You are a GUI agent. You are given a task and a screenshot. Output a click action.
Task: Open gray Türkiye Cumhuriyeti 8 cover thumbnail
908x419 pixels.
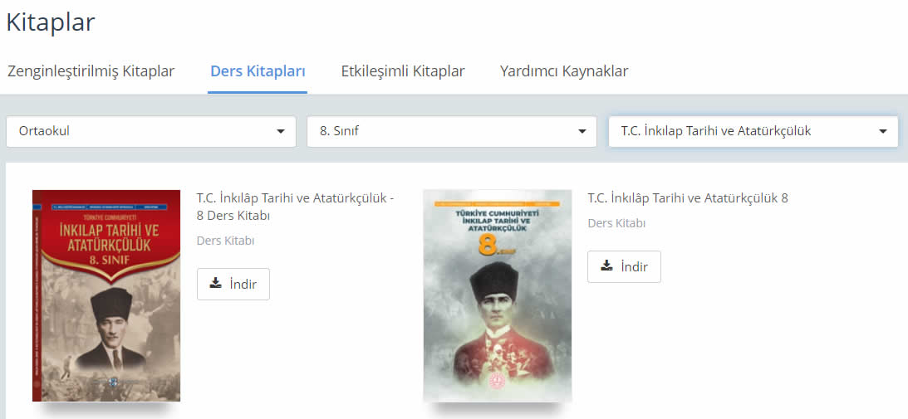point(498,295)
